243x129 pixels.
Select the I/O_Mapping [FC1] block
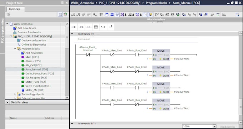point(36,78)
